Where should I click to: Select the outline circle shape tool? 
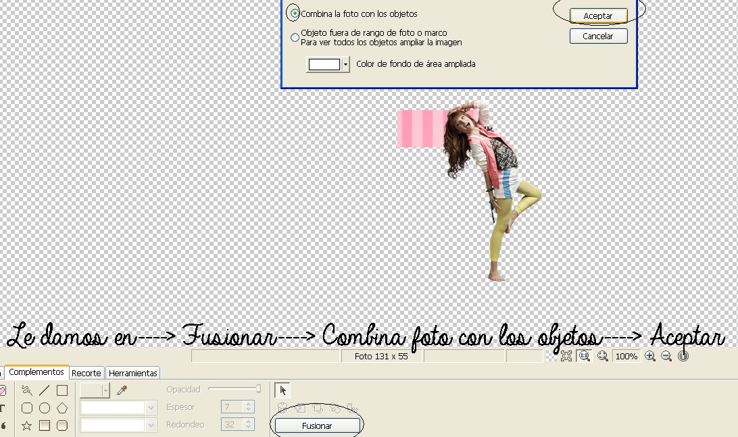point(44,408)
